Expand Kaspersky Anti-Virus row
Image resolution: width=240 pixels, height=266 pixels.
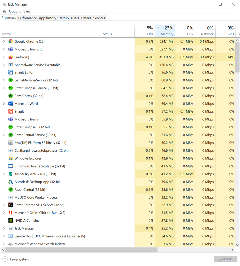[x=4, y=174]
